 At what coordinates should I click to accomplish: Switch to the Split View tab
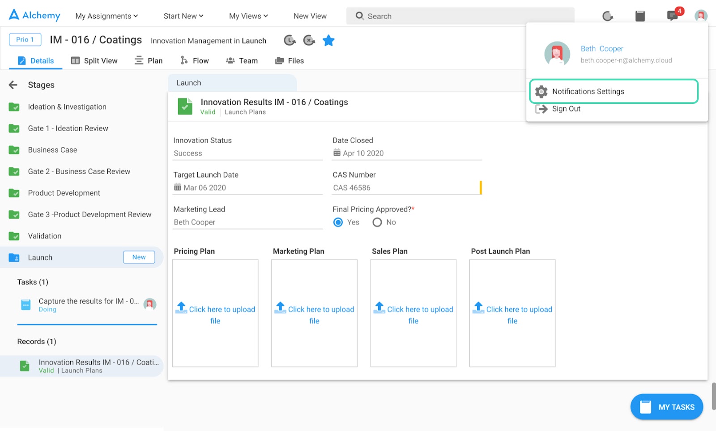coord(94,61)
